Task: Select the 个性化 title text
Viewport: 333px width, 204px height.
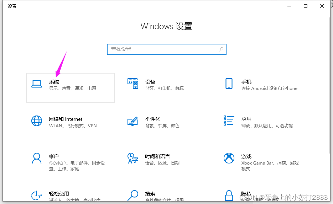Action: [153, 119]
